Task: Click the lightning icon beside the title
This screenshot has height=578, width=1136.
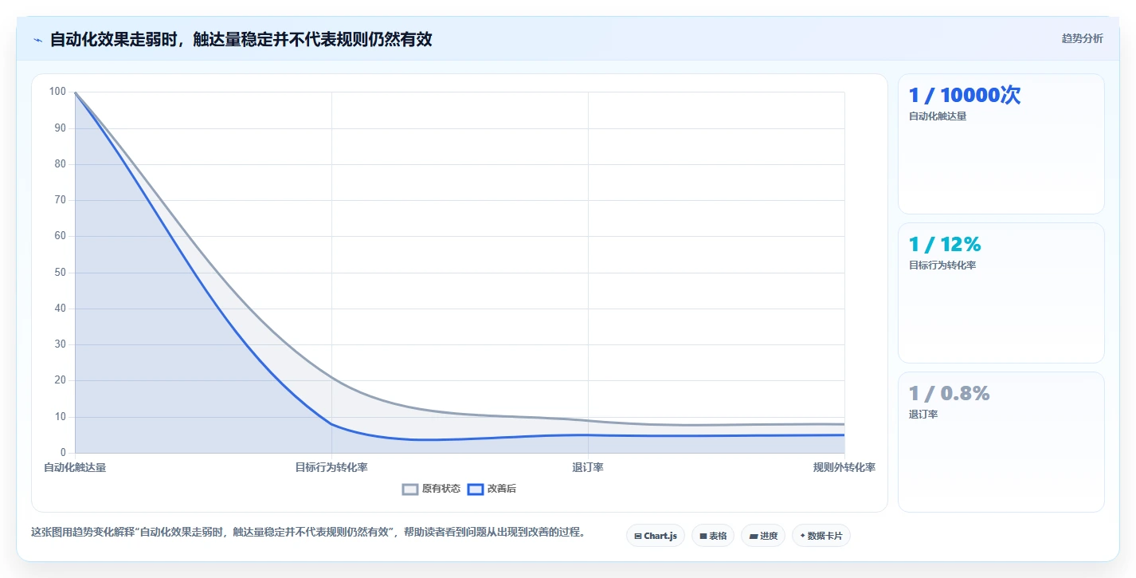Action: tap(37, 40)
